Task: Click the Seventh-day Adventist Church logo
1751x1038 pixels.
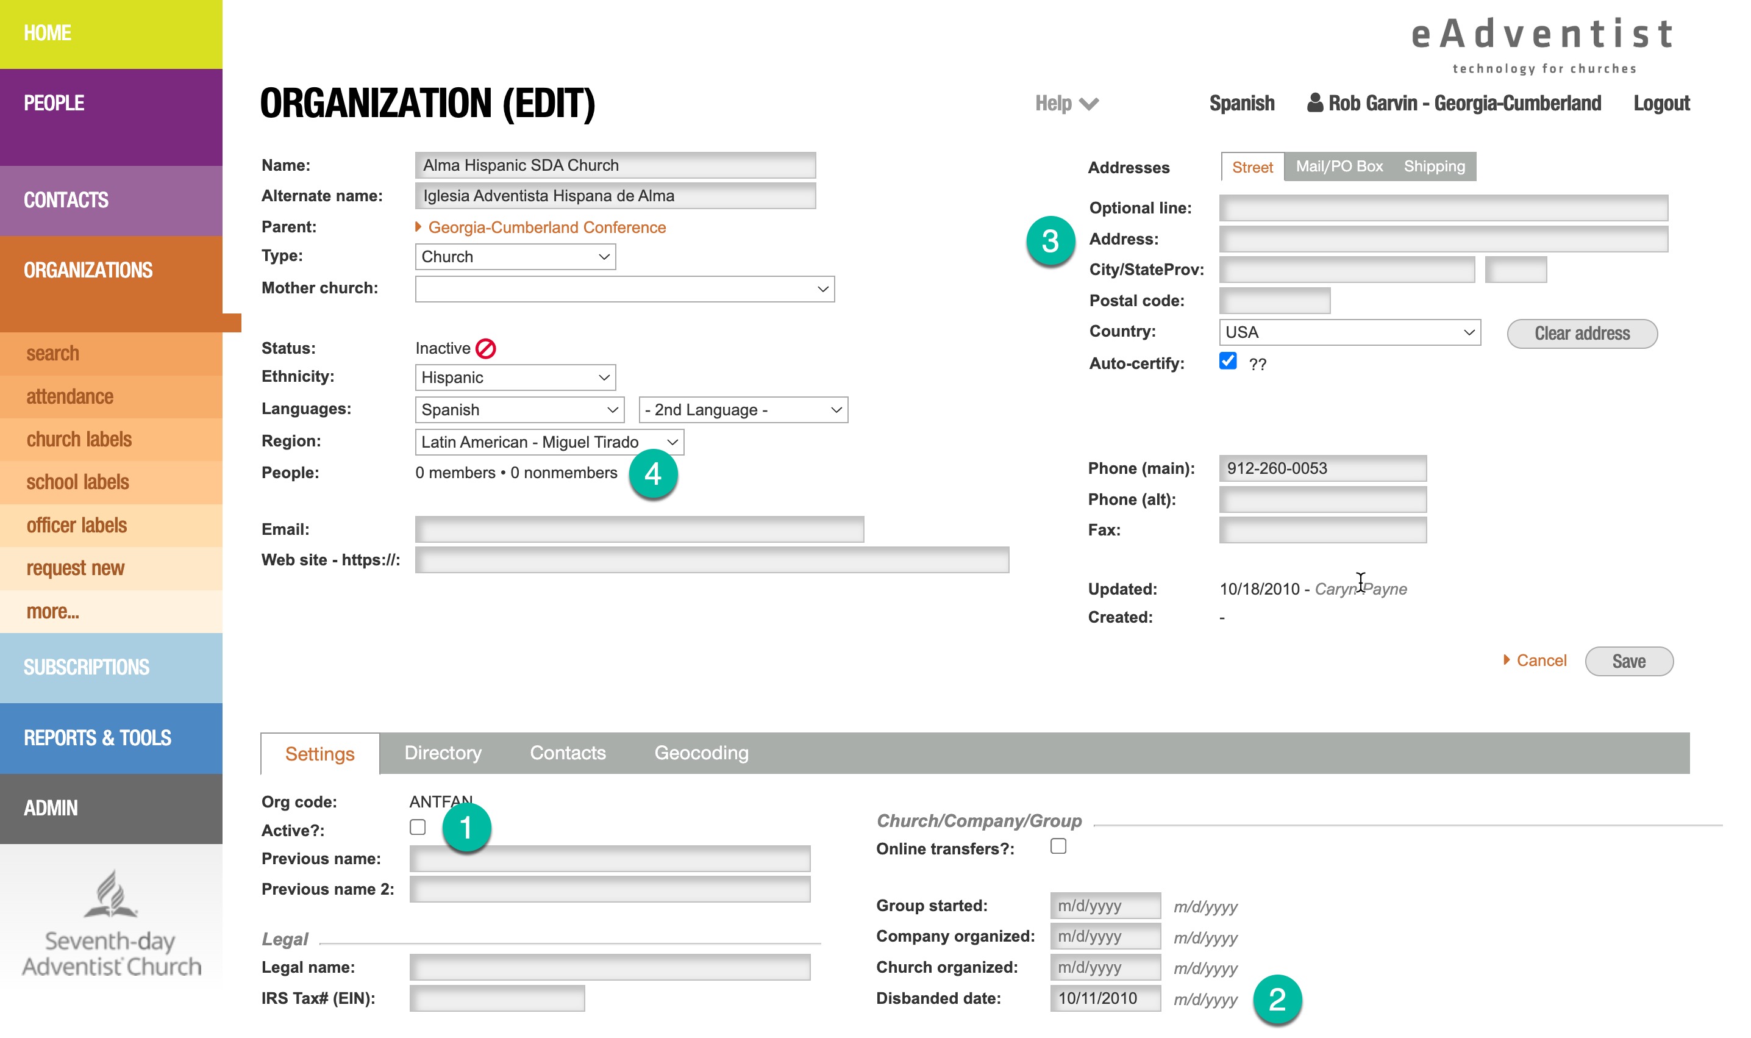Action: [x=111, y=923]
